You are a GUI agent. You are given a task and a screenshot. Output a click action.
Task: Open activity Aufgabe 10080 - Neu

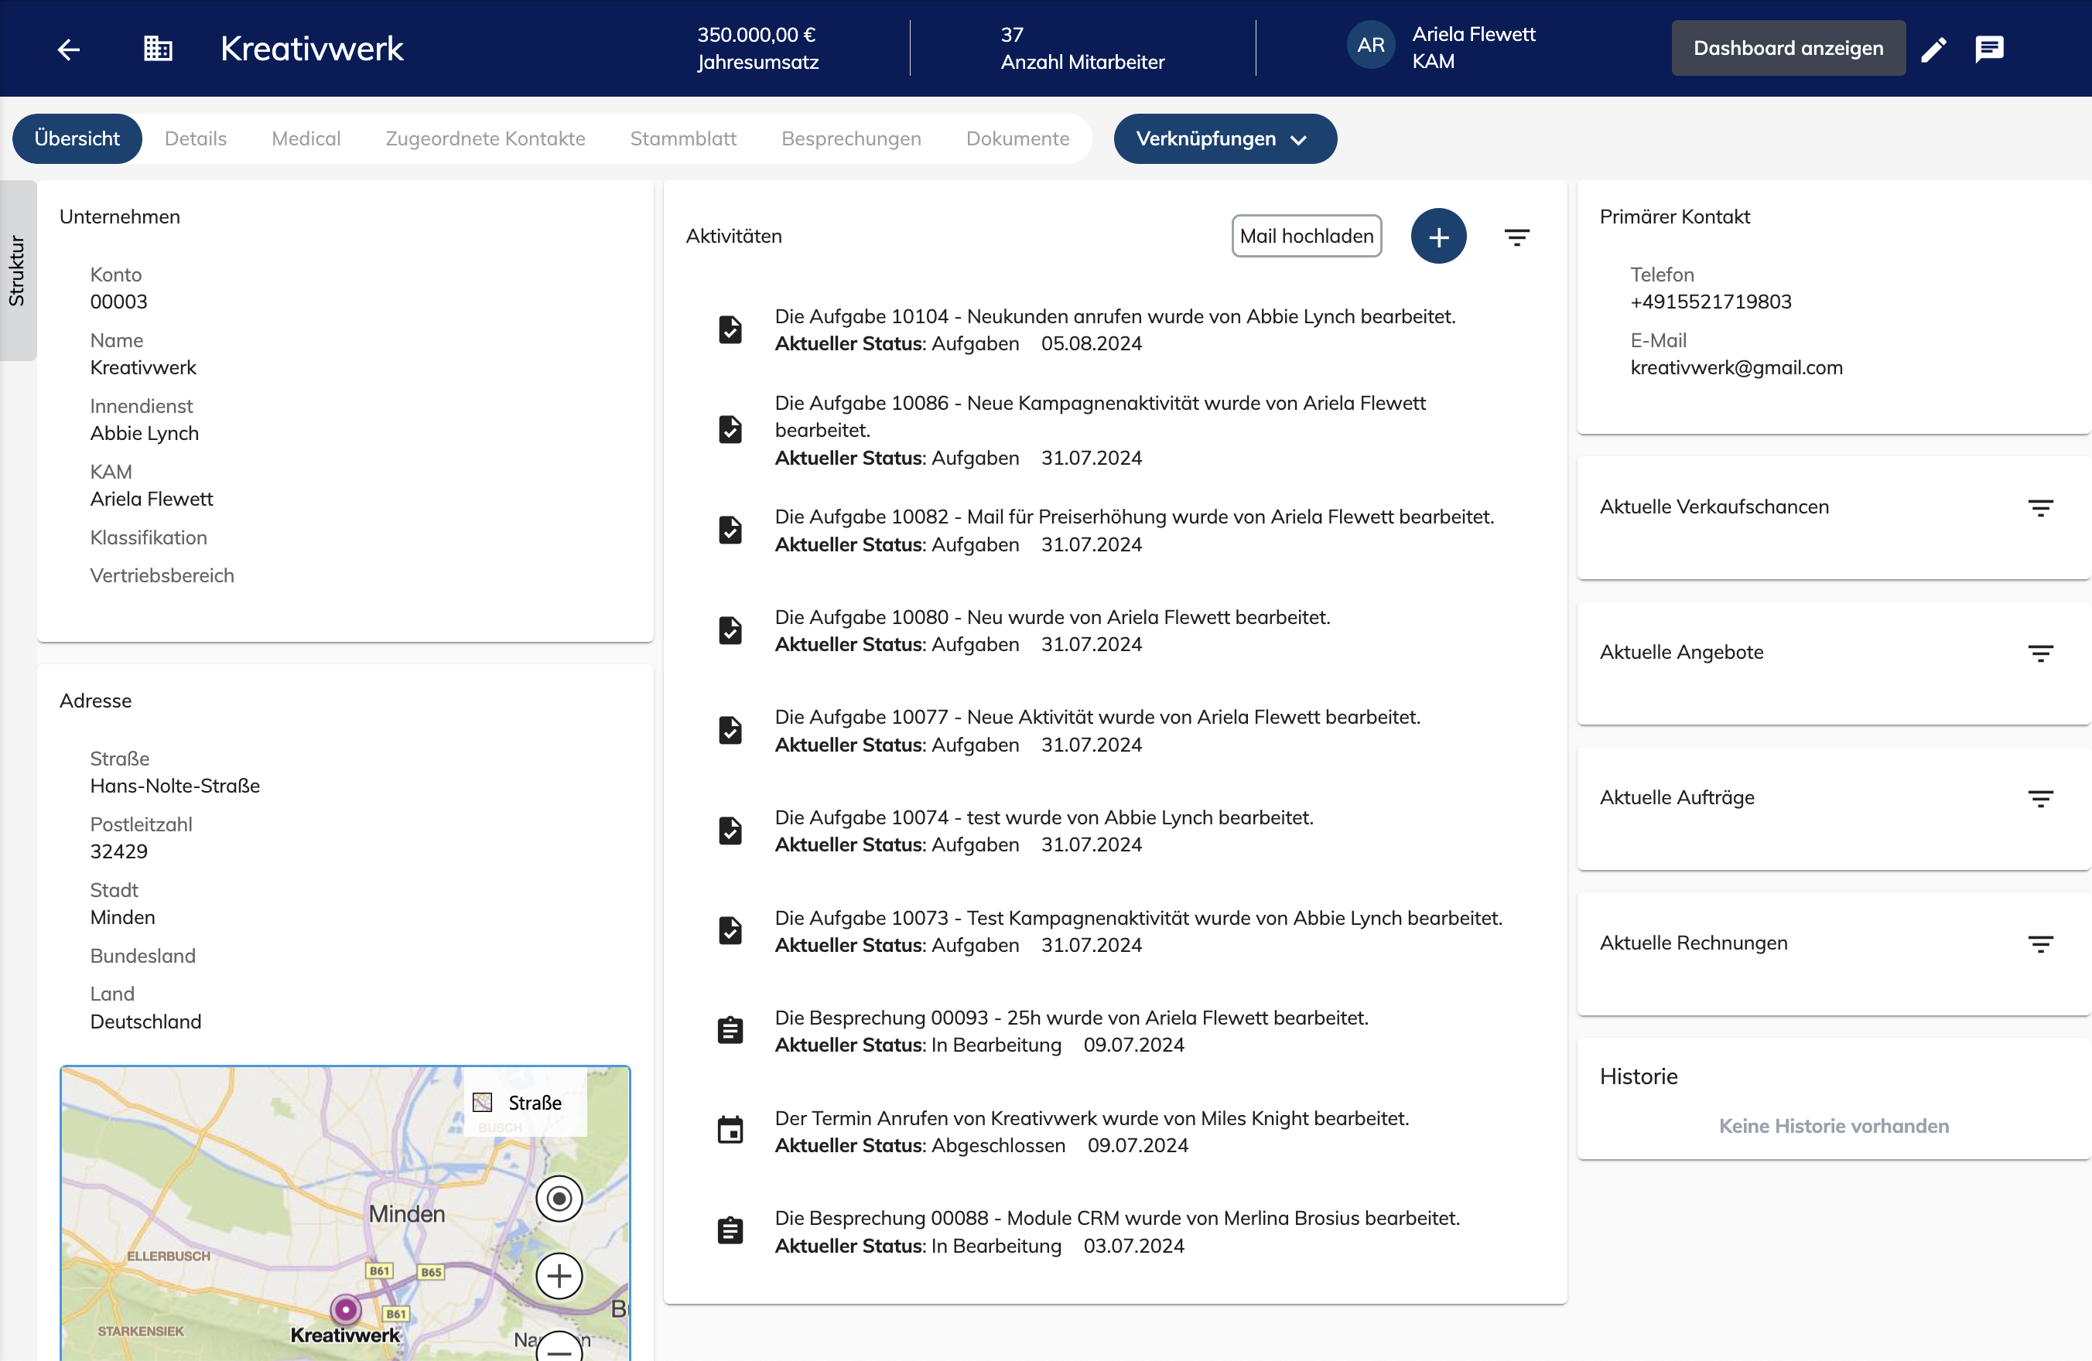click(x=1052, y=630)
